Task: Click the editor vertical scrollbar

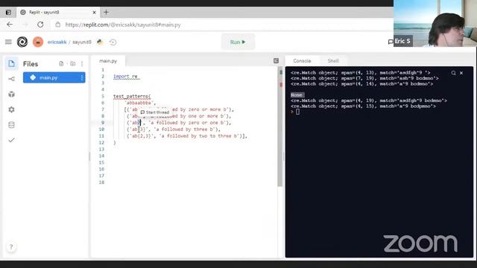Action: point(280,127)
